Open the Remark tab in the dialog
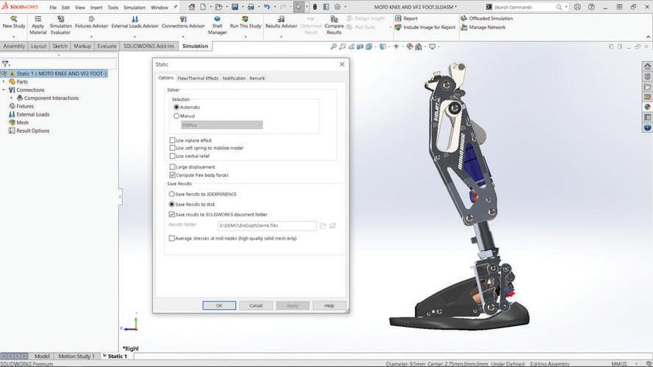Image resolution: width=653 pixels, height=367 pixels. tap(257, 78)
